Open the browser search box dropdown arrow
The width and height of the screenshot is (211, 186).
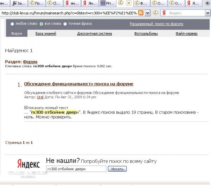click(207, 13)
